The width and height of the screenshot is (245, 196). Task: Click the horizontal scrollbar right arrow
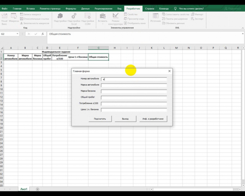tap(240, 189)
